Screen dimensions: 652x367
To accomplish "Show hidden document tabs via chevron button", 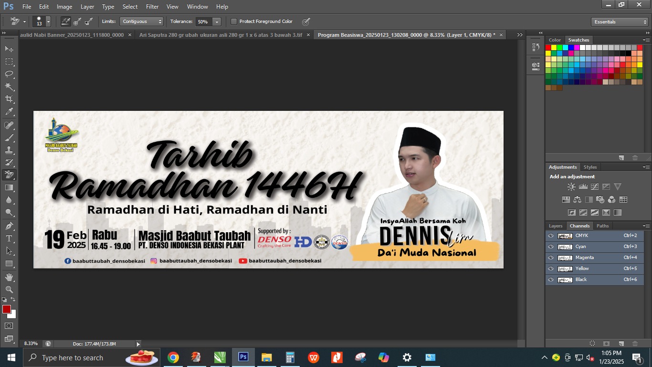I will (520, 34).
